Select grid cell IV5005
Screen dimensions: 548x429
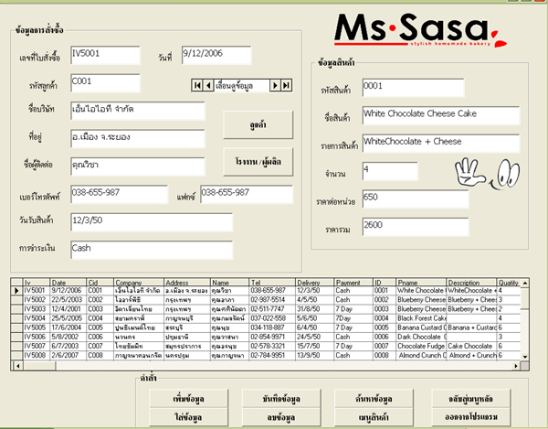[37, 327]
